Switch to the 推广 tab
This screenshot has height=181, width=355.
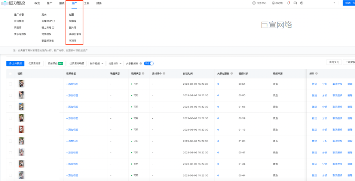tap(49, 3)
